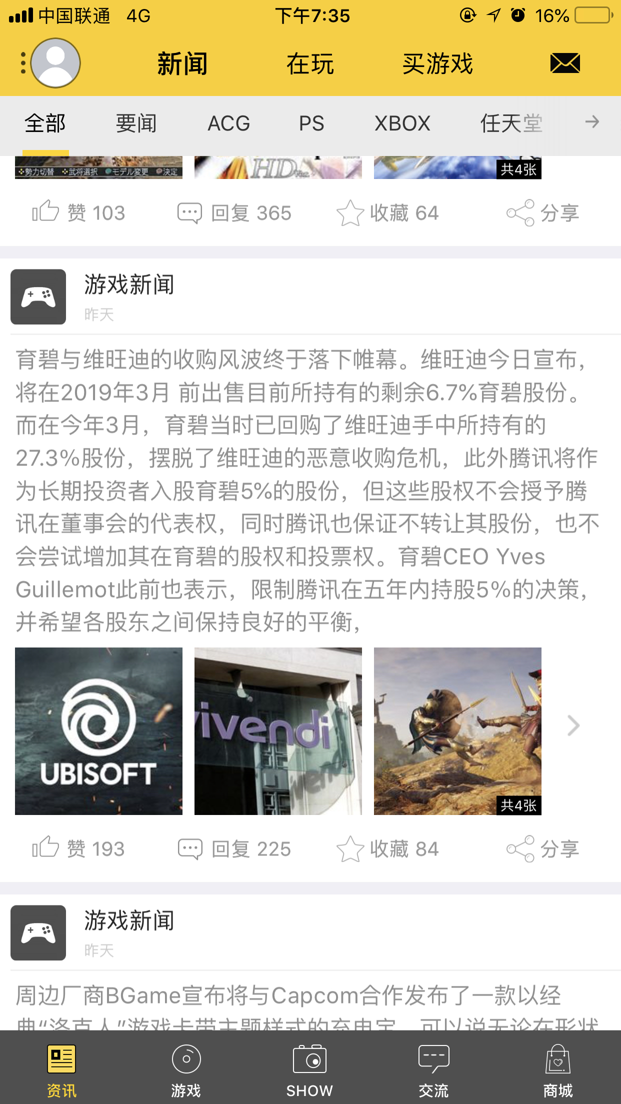Like the top post with 103 likes
This screenshot has height=1104, width=621.
coord(78,212)
